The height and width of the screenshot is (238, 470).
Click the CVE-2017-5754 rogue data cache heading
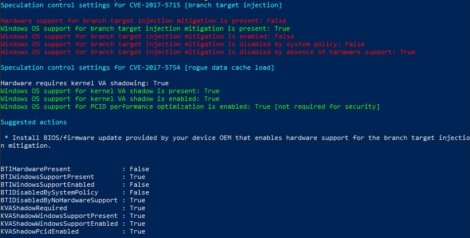click(x=137, y=67)
